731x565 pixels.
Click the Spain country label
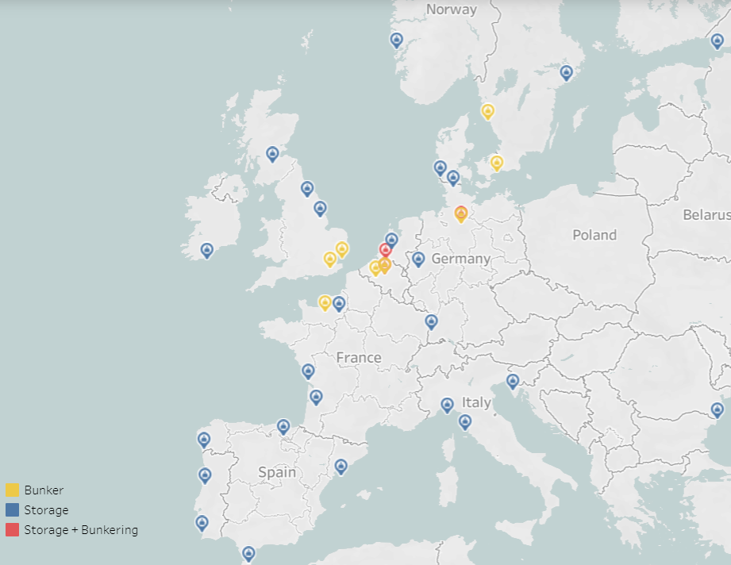[277, 472]
